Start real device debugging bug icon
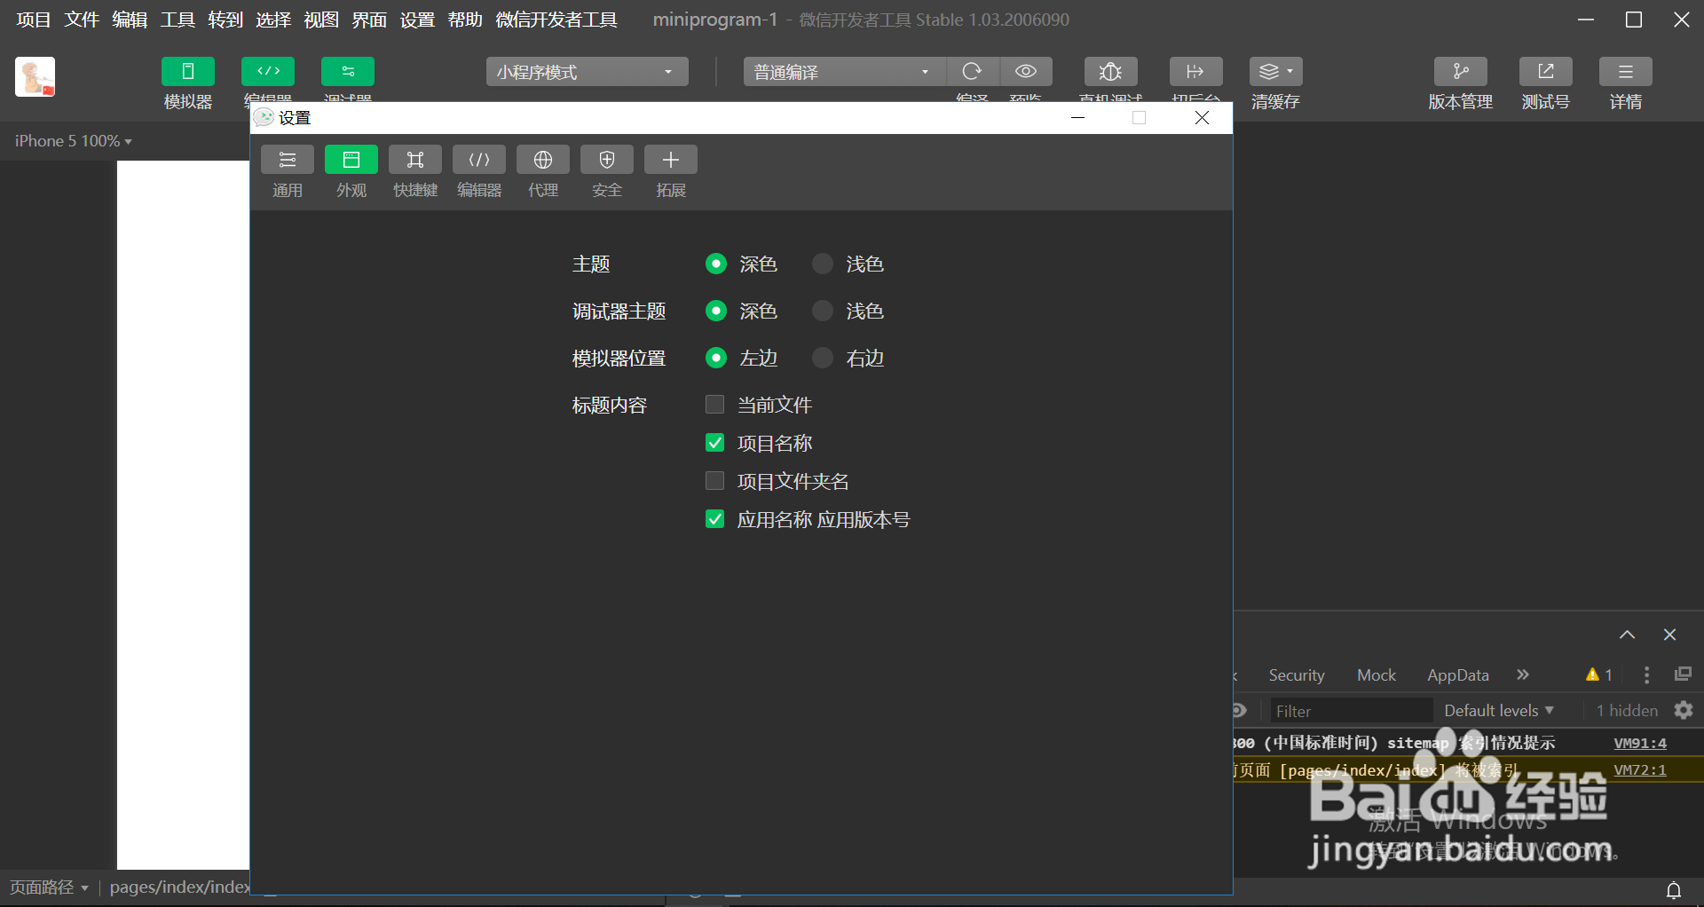This screenshot has width=1704, height=907. 1110,72
